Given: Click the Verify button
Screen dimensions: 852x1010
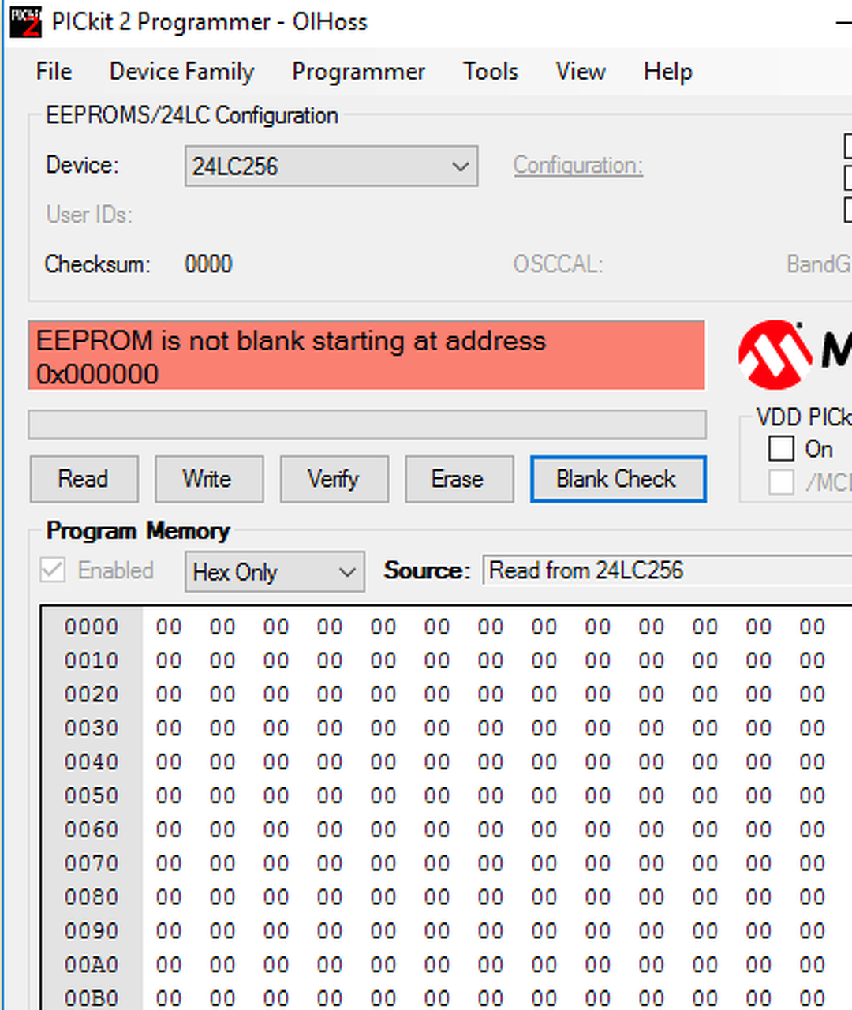Looking at the screenshot, I should 334,479.
